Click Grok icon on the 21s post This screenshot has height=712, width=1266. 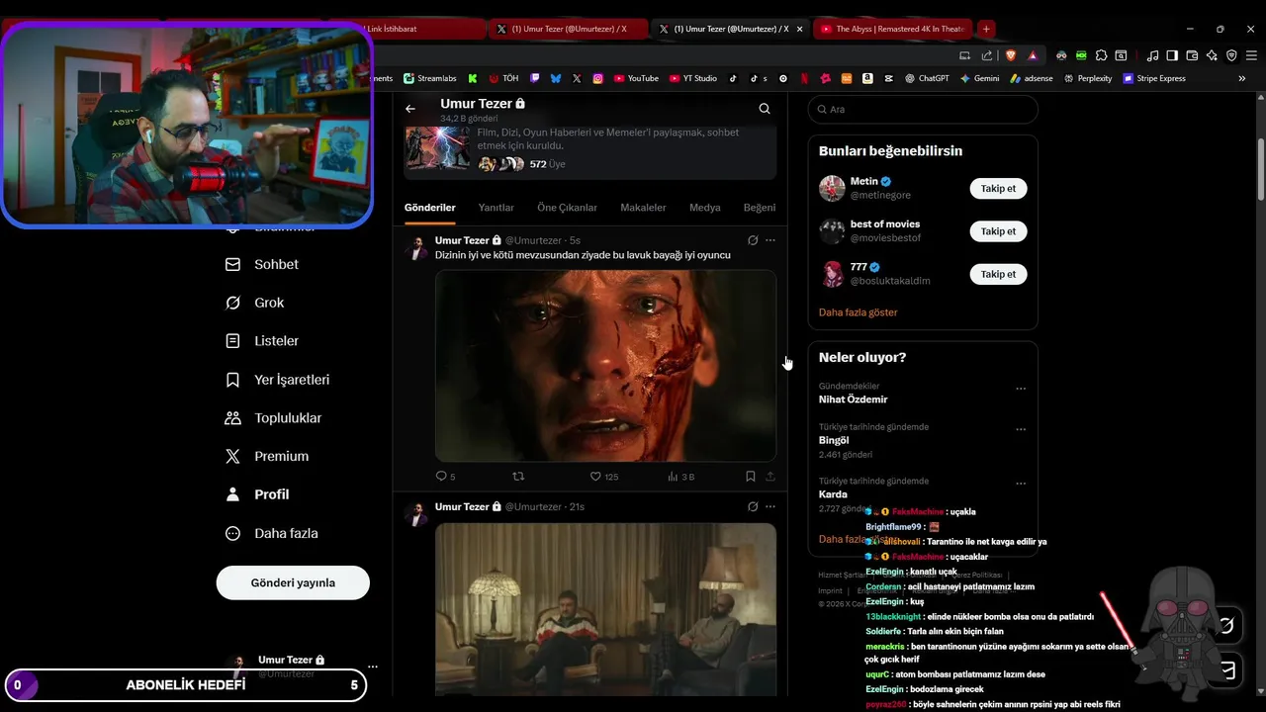click(x=753, y=506)
